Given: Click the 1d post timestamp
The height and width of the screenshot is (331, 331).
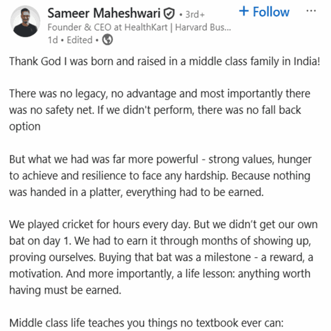Looking at the screenshot, I should (53, 40).
